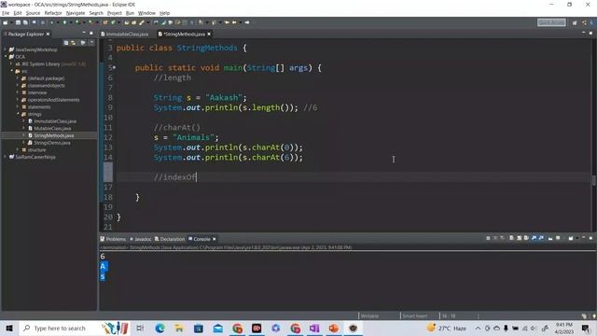
Task: Open the Window menu
Action: [x=146, y=13]
